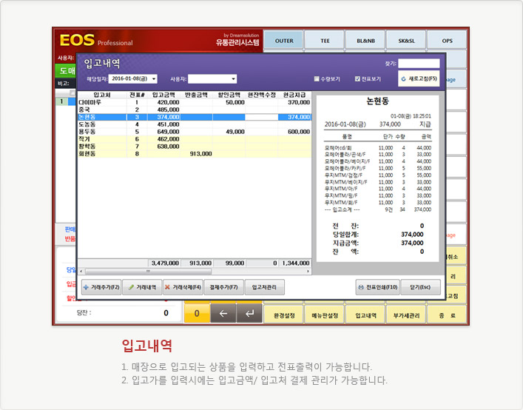Click the 입고금액 column header
The image size is (523, 410).
coord(163,95)
